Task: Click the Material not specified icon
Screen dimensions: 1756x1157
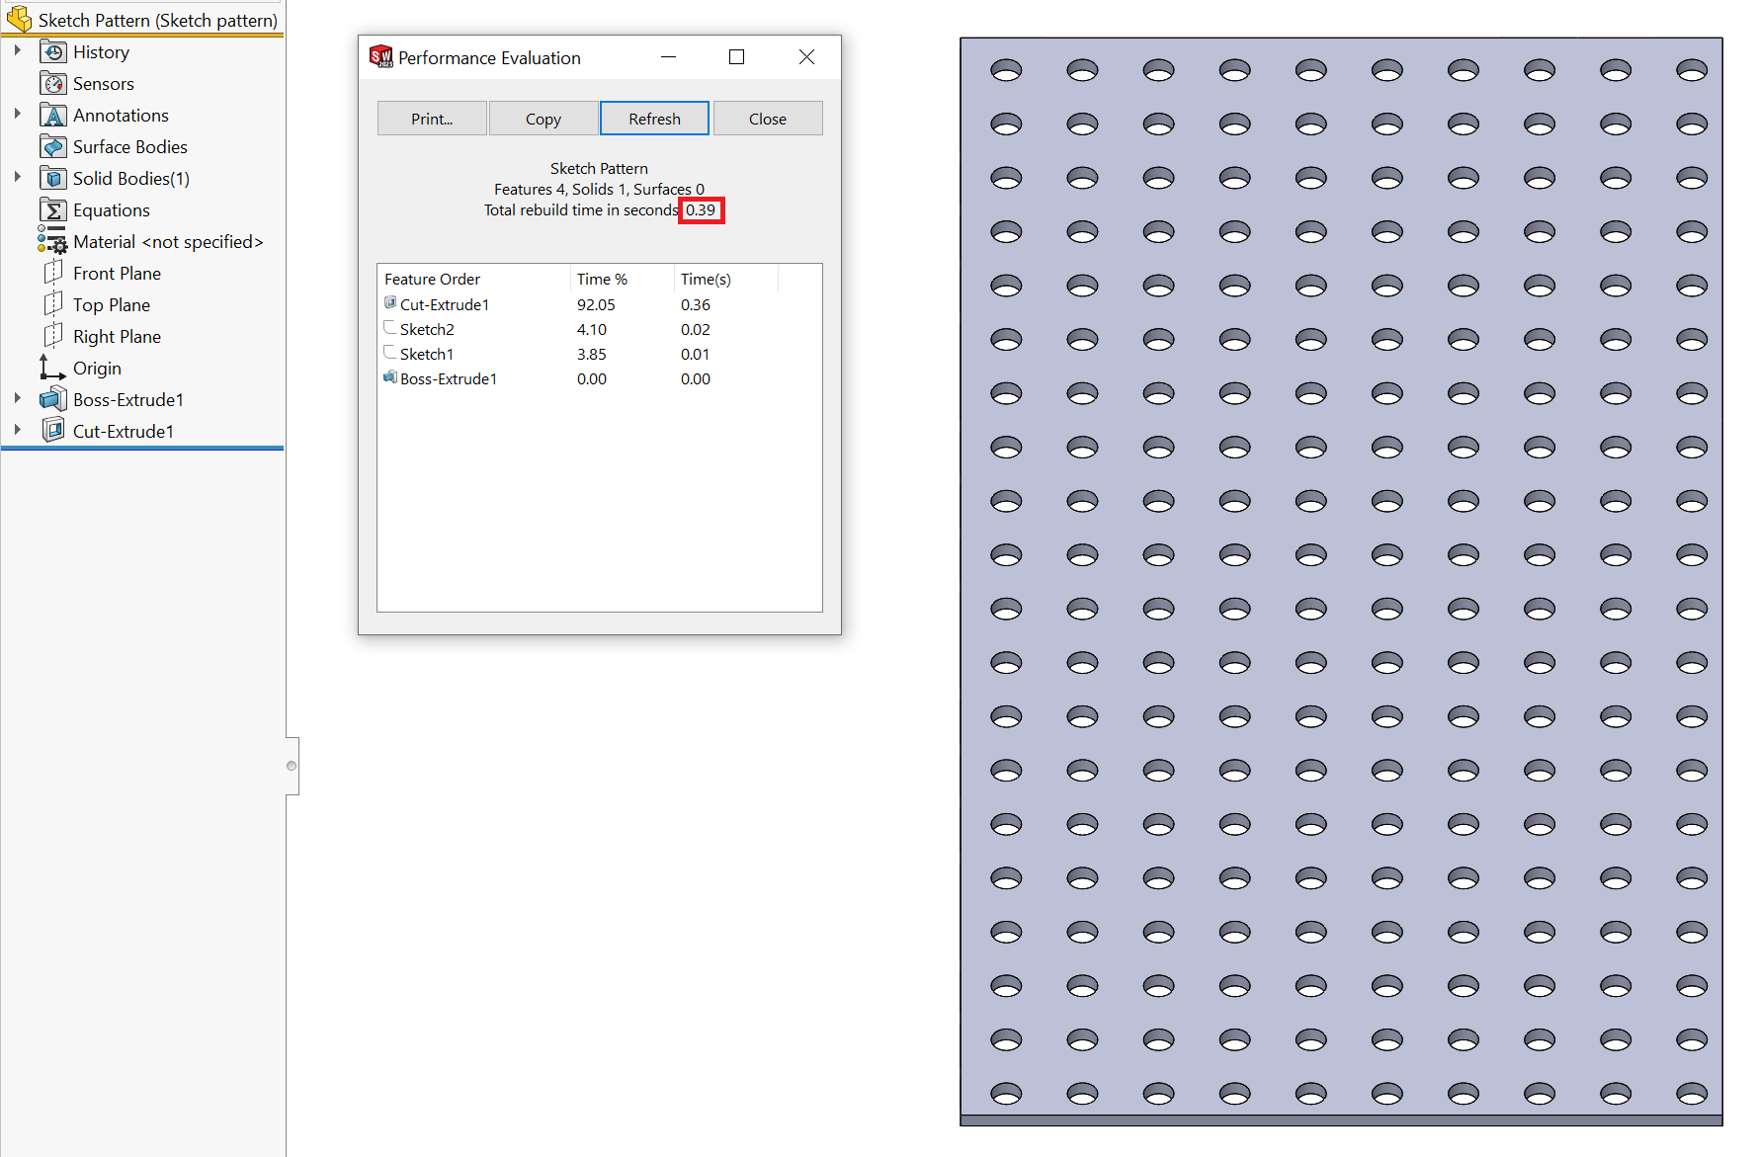Action: point(52,241)
